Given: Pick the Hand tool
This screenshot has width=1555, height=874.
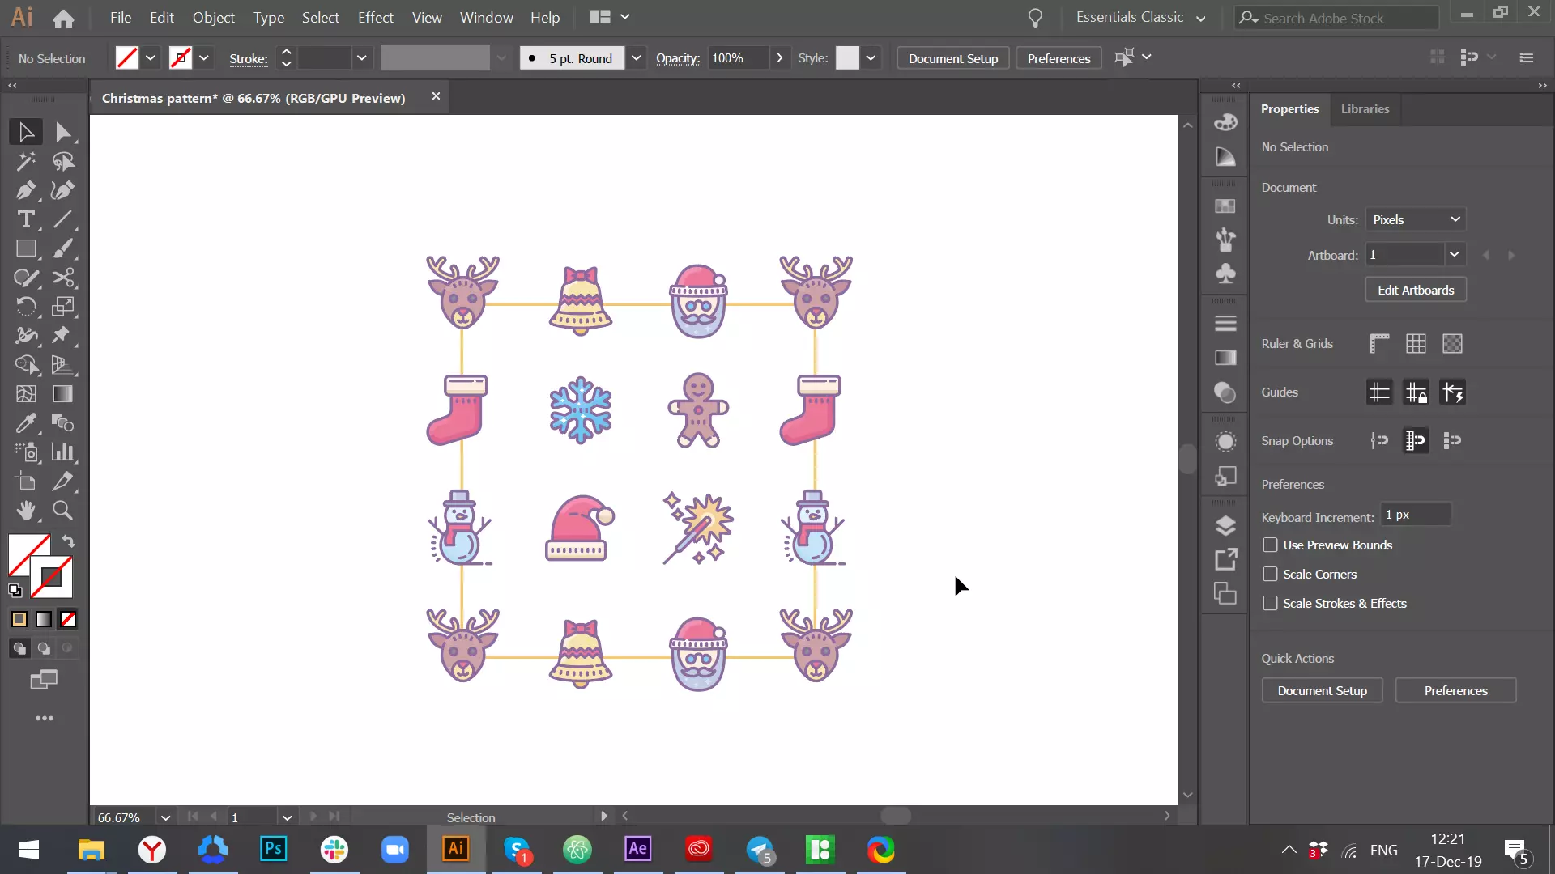Looking at the screenshot, I should tap(25, 511).
